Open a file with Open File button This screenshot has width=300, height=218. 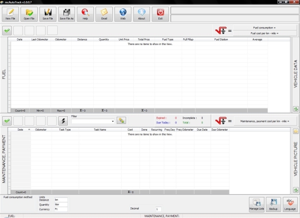[29, 14]
